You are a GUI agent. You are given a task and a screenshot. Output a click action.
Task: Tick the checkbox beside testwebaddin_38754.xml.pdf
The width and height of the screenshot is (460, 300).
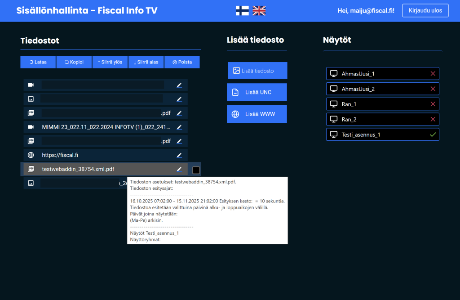pyautogui.click(x=196, y=170)
